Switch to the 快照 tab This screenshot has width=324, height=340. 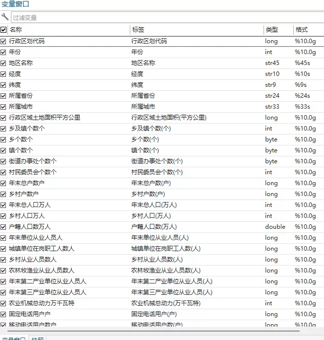38,339
